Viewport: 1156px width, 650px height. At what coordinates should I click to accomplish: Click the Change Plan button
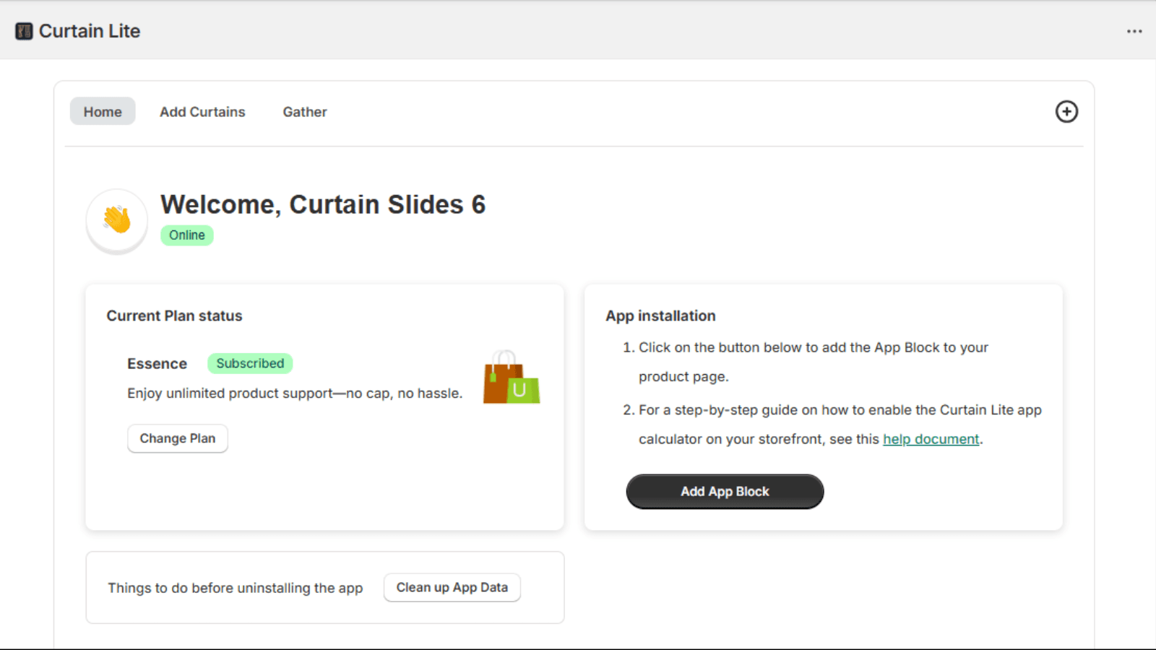[x=177, y=438]
